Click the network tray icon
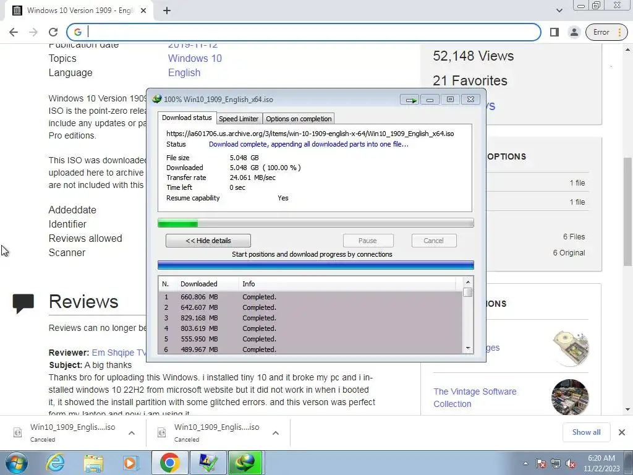This screenshot has width=633, height=475. pyautogui.click(x=556, y=463)
